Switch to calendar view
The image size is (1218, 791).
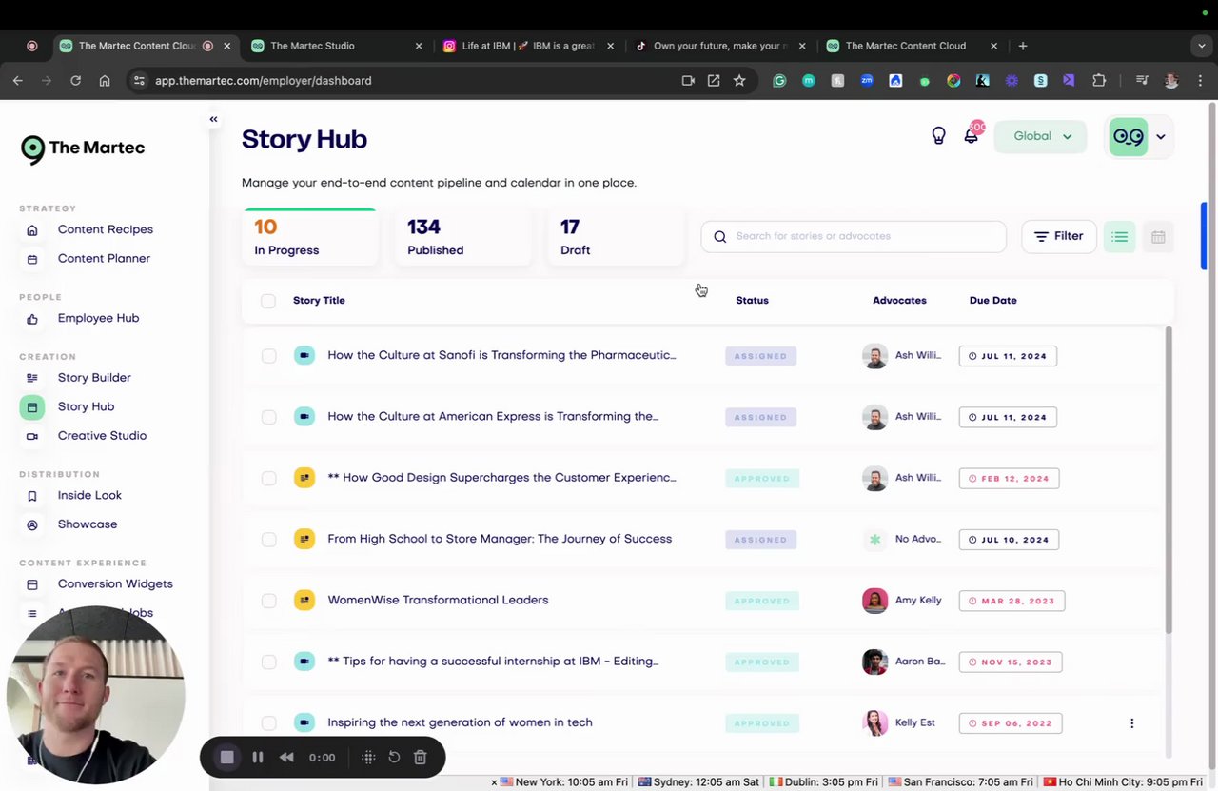click(1158, 237)
